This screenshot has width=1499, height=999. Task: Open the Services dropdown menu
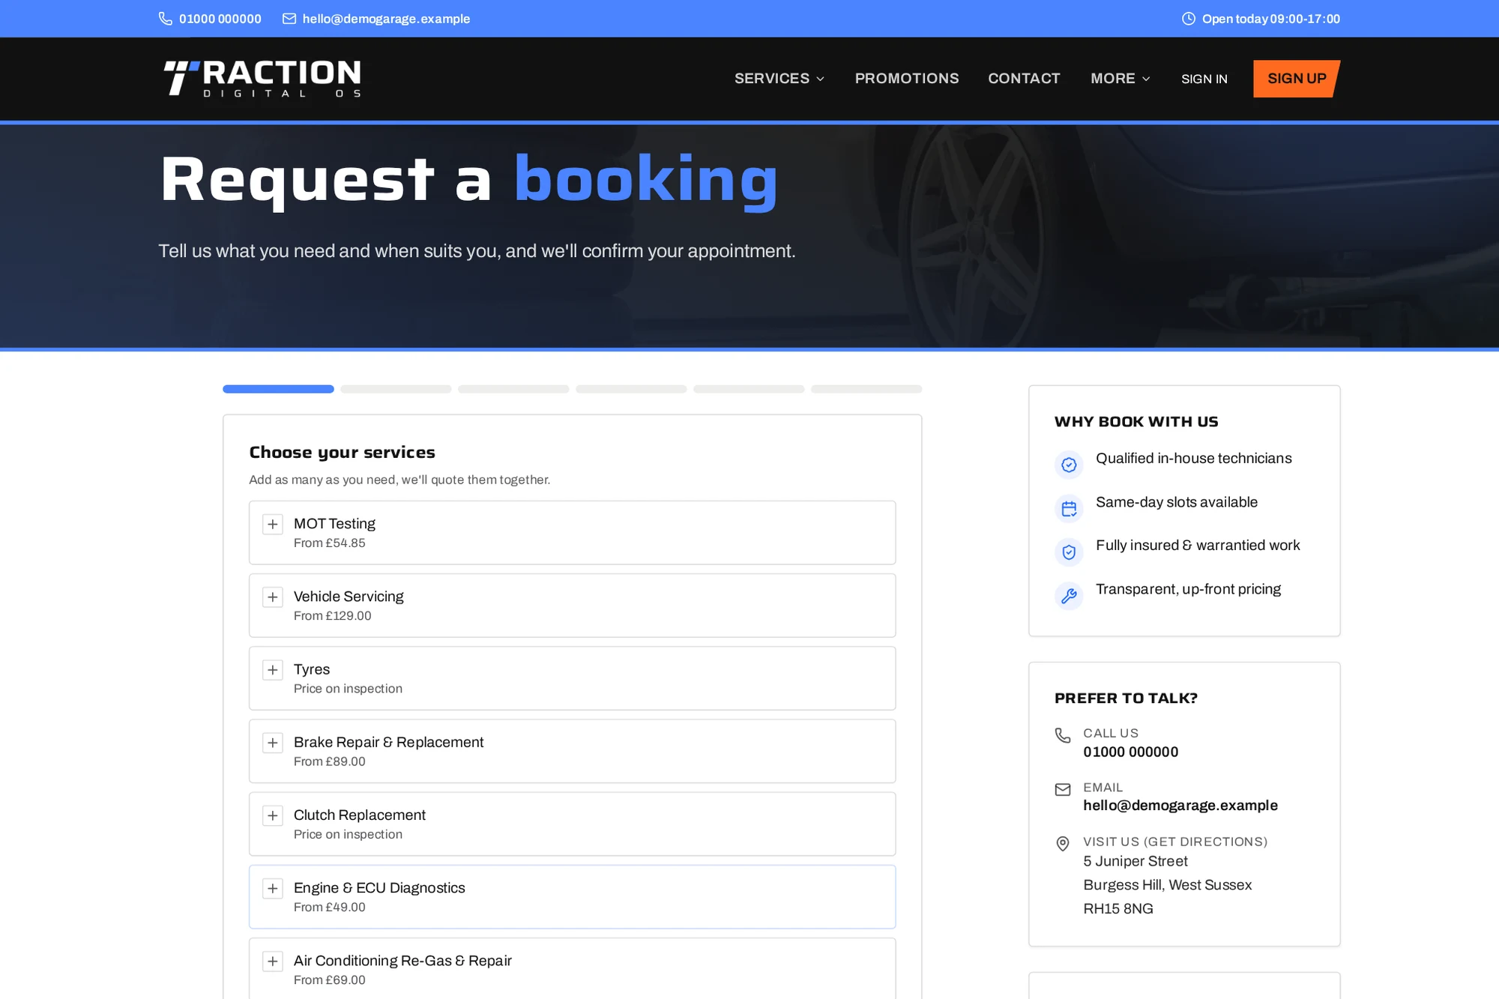[x=779, y=79]
